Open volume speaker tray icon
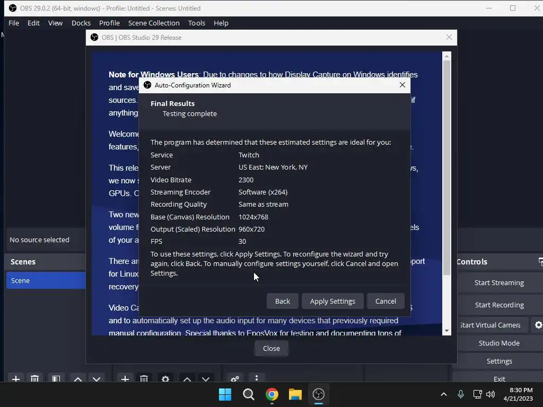 [x=491, y=394]
